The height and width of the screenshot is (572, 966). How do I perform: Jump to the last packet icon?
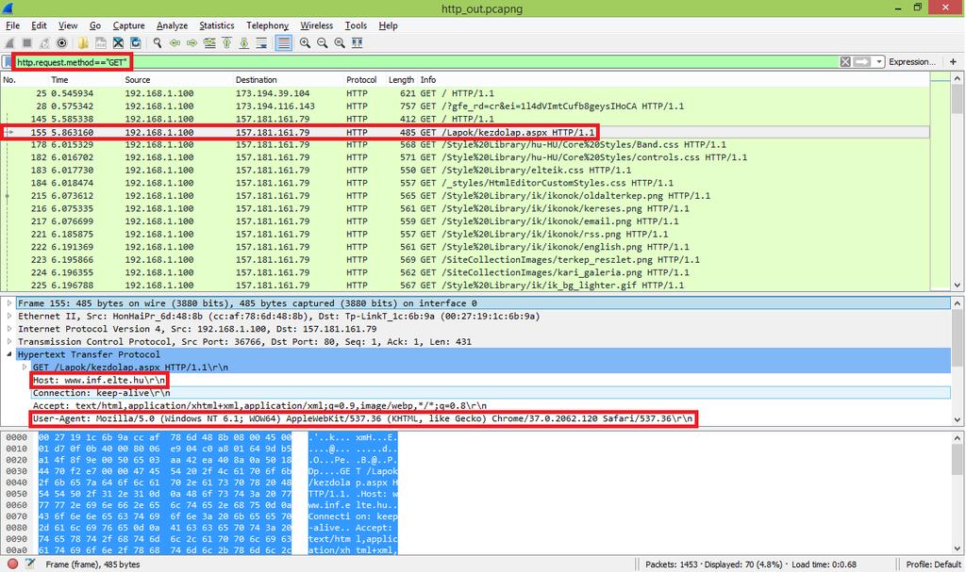(244, 43)
